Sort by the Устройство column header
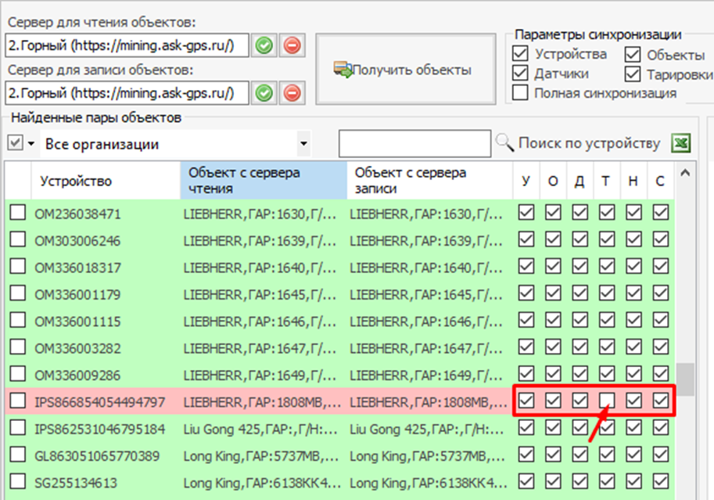 coord(76,182)
